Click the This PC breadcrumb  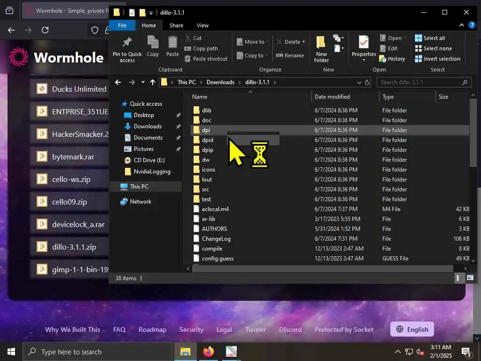pyautogui.click(x=186, y=82)
